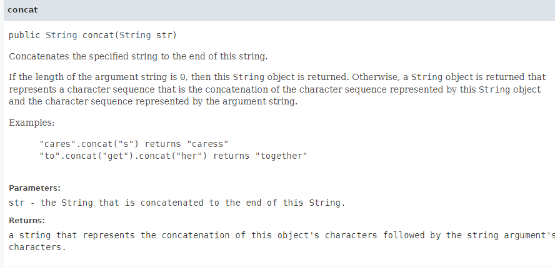555x267 pixels.
Task: Click the "cares".concat("s") example code
Action: pyautogui.click(x=89, y=144)
